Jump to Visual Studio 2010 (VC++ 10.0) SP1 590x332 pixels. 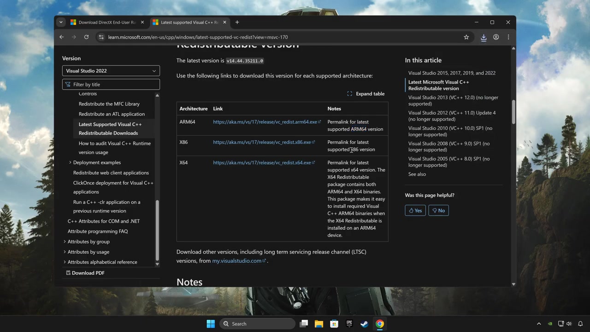tap(450, 131)
